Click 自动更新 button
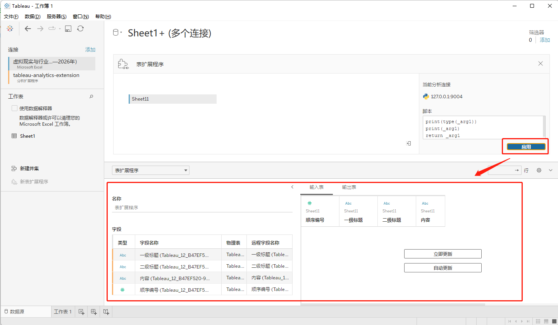The image size is (558, 325). pyautogui.click(x=443, y=268)
